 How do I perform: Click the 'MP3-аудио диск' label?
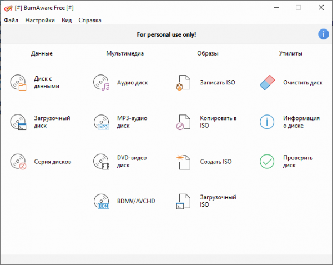[132, 122]
